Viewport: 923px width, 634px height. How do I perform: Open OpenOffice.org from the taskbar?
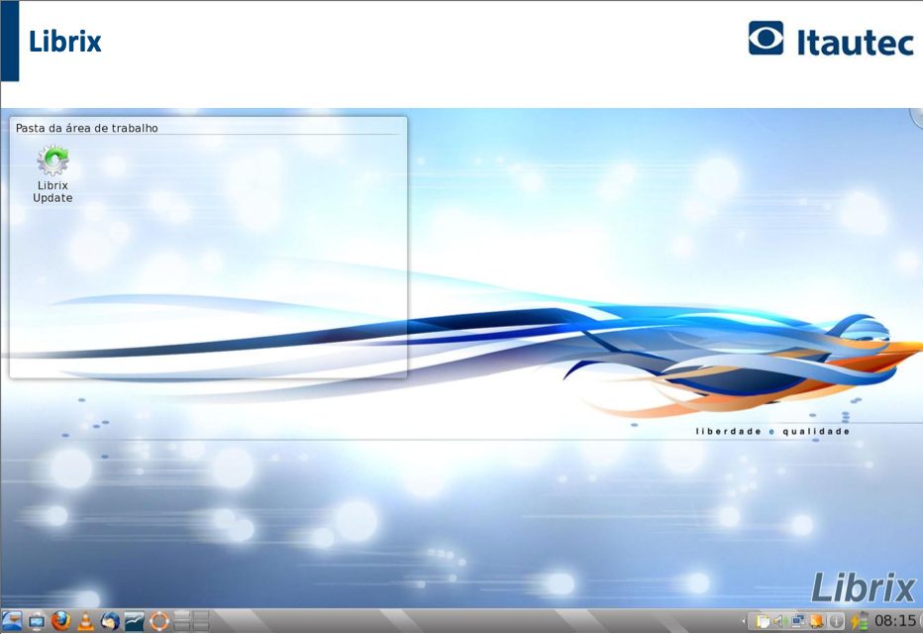click(132, 622)
